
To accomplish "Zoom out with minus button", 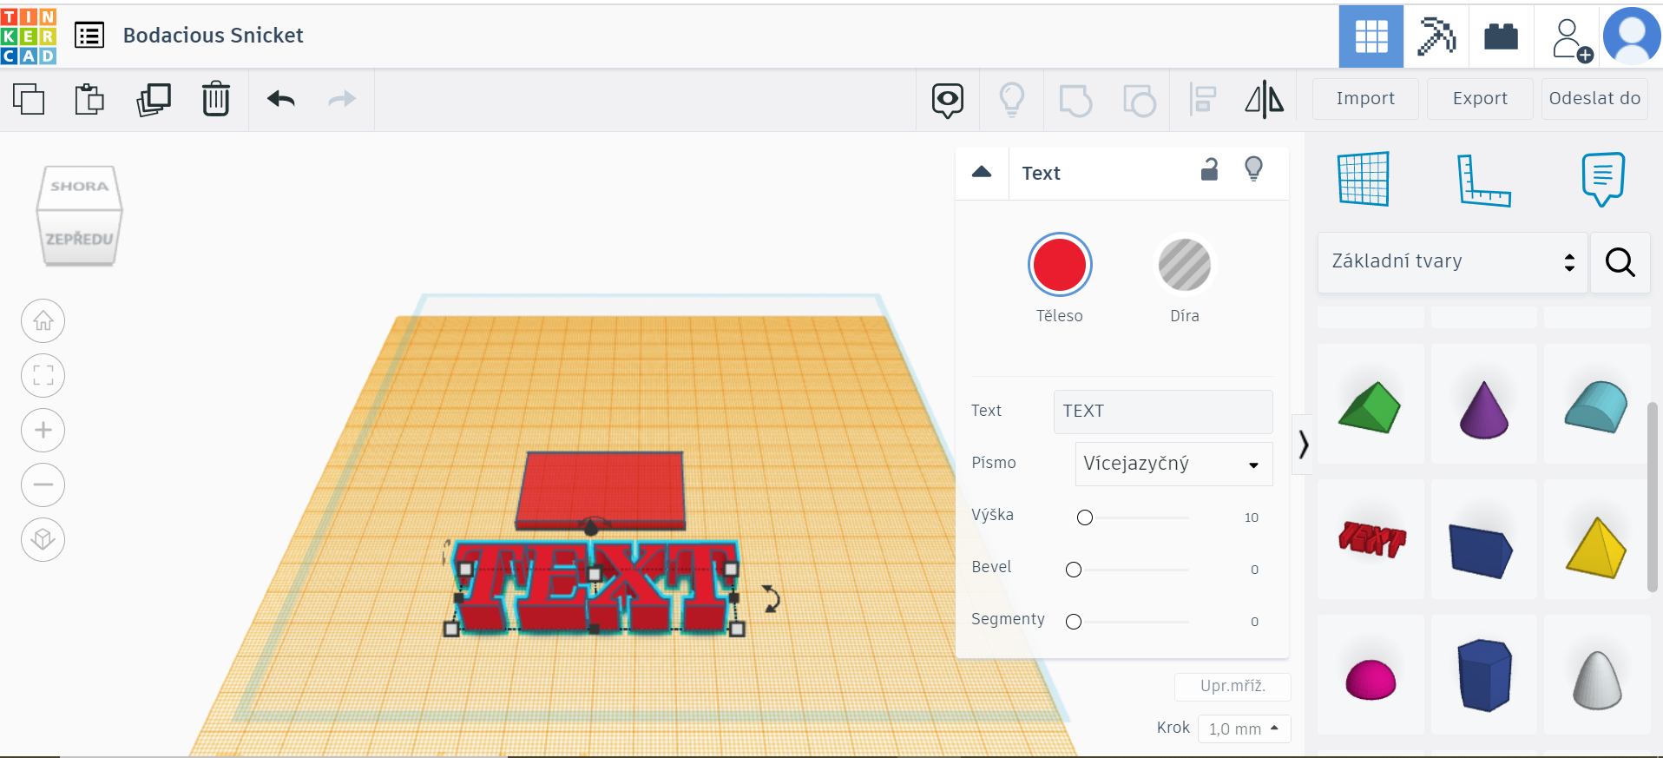I will [x=43, y=485].
